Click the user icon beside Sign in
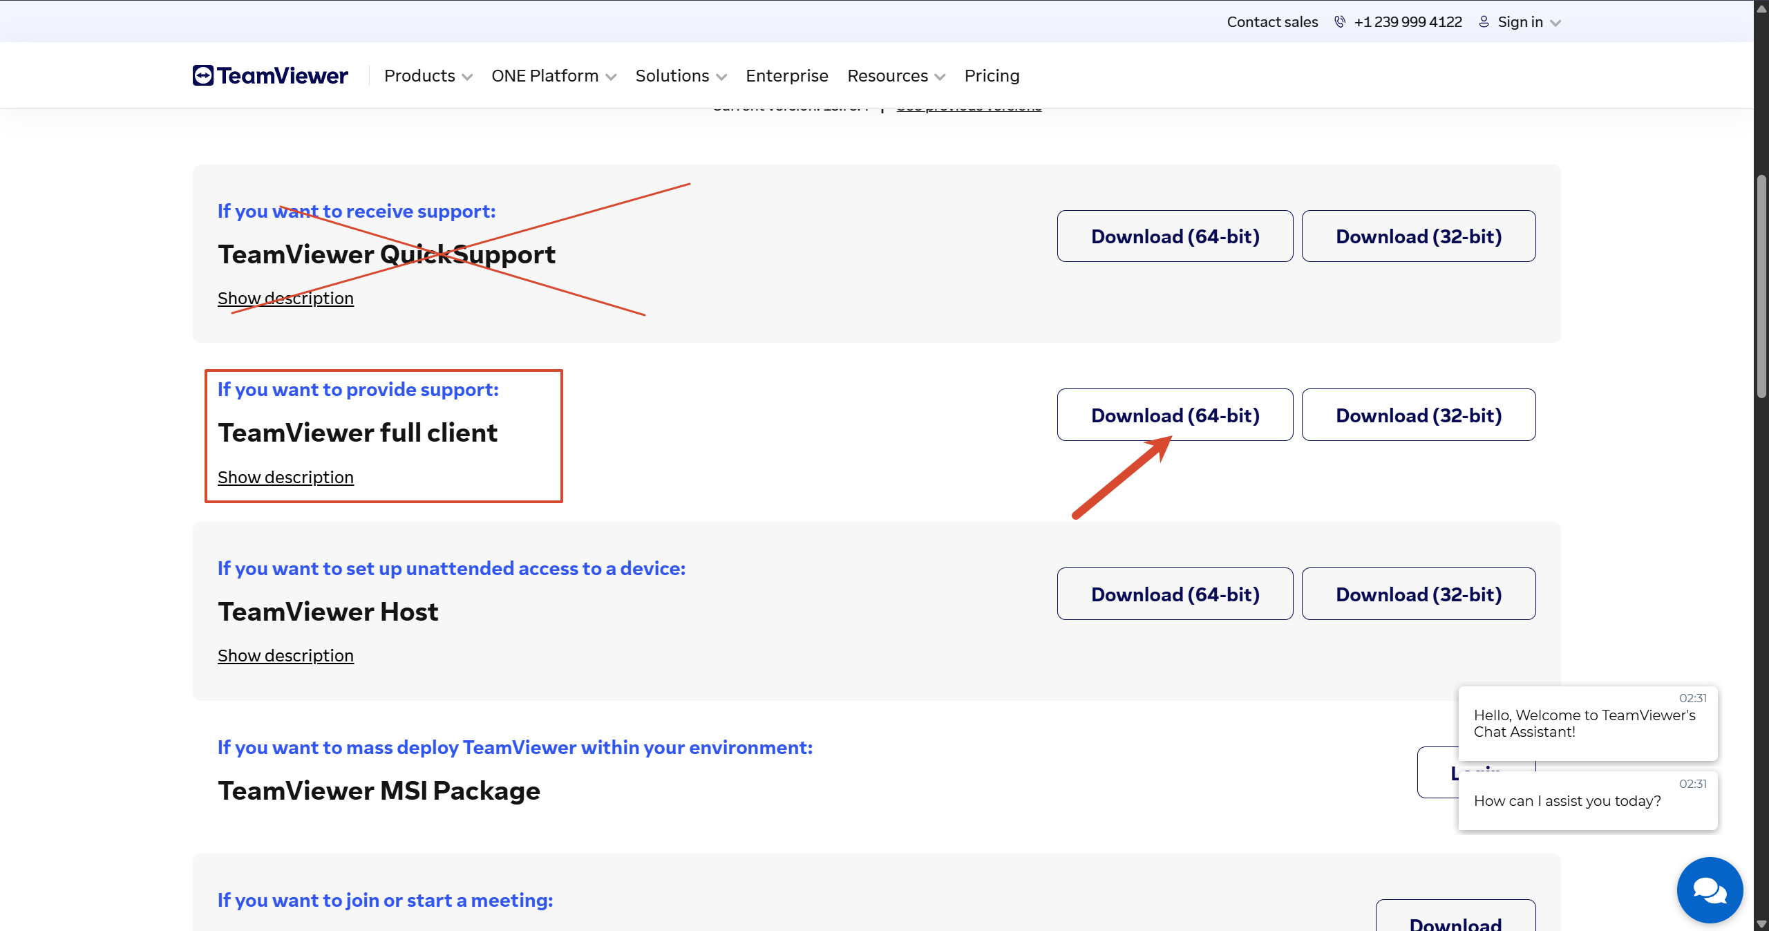Screen dimensions: 1769x931 pyautogui.click(x=1484, y=22)
